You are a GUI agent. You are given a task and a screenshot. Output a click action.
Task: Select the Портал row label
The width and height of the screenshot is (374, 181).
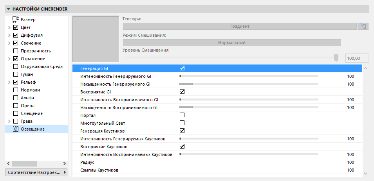(88, 115)
